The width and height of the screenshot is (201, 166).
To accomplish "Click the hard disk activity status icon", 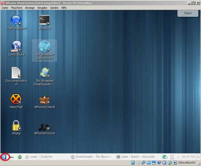I will point(133,163).
